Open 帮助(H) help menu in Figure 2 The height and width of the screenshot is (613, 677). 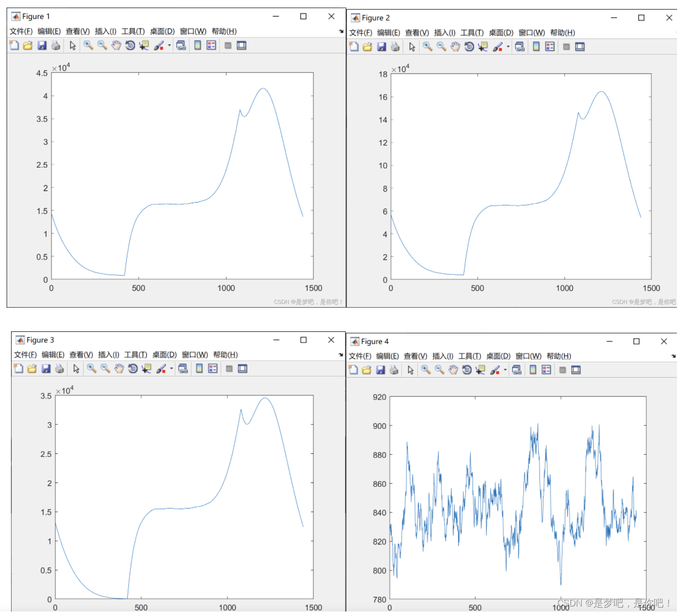point(562,33)
